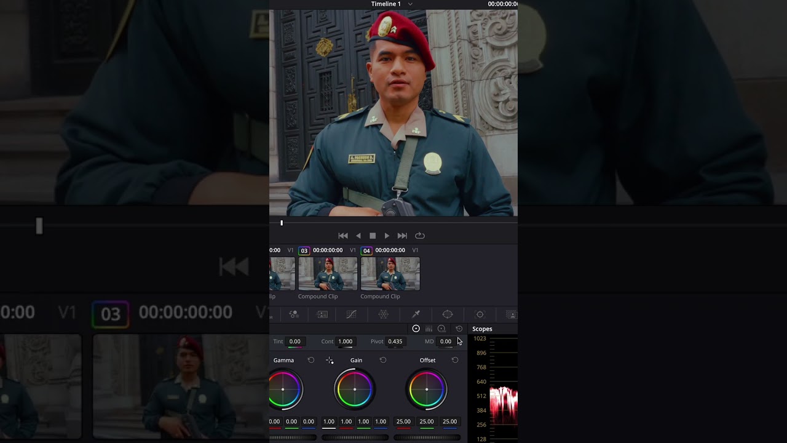The width and height of the screenshot is (787, 443).
Task: Select clip 04 thumbnail
Action: coord(390,273)
